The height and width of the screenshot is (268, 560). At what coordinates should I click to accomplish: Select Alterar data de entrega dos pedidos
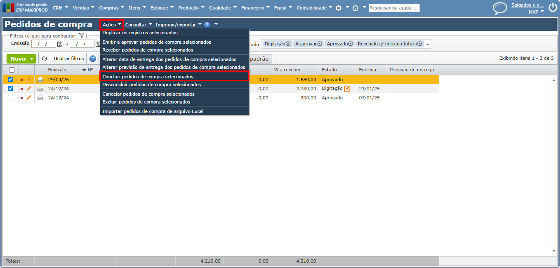(x=174, y=59)
